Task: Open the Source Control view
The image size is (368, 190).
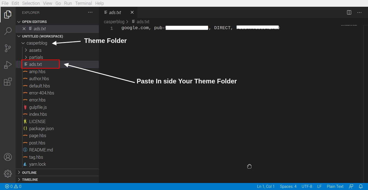Action: pos(8,48)
